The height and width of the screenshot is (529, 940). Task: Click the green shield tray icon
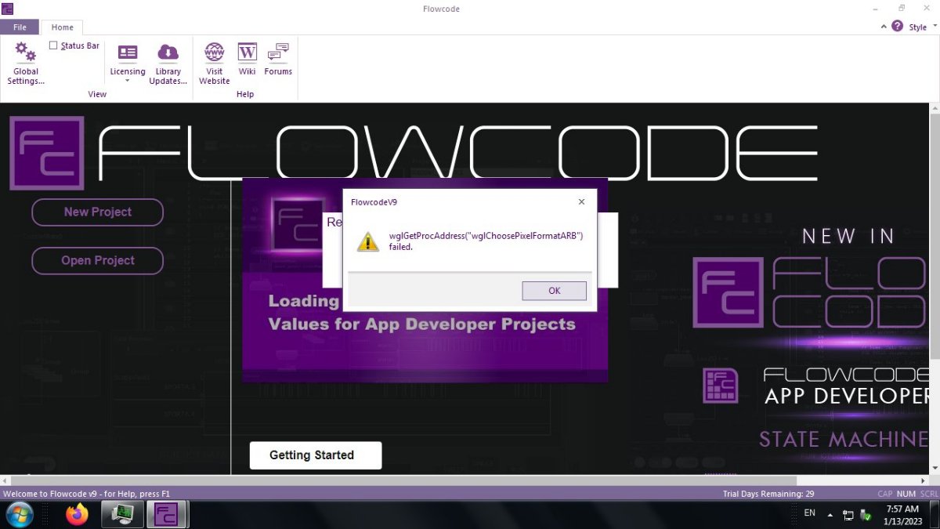tap(866, 515)
